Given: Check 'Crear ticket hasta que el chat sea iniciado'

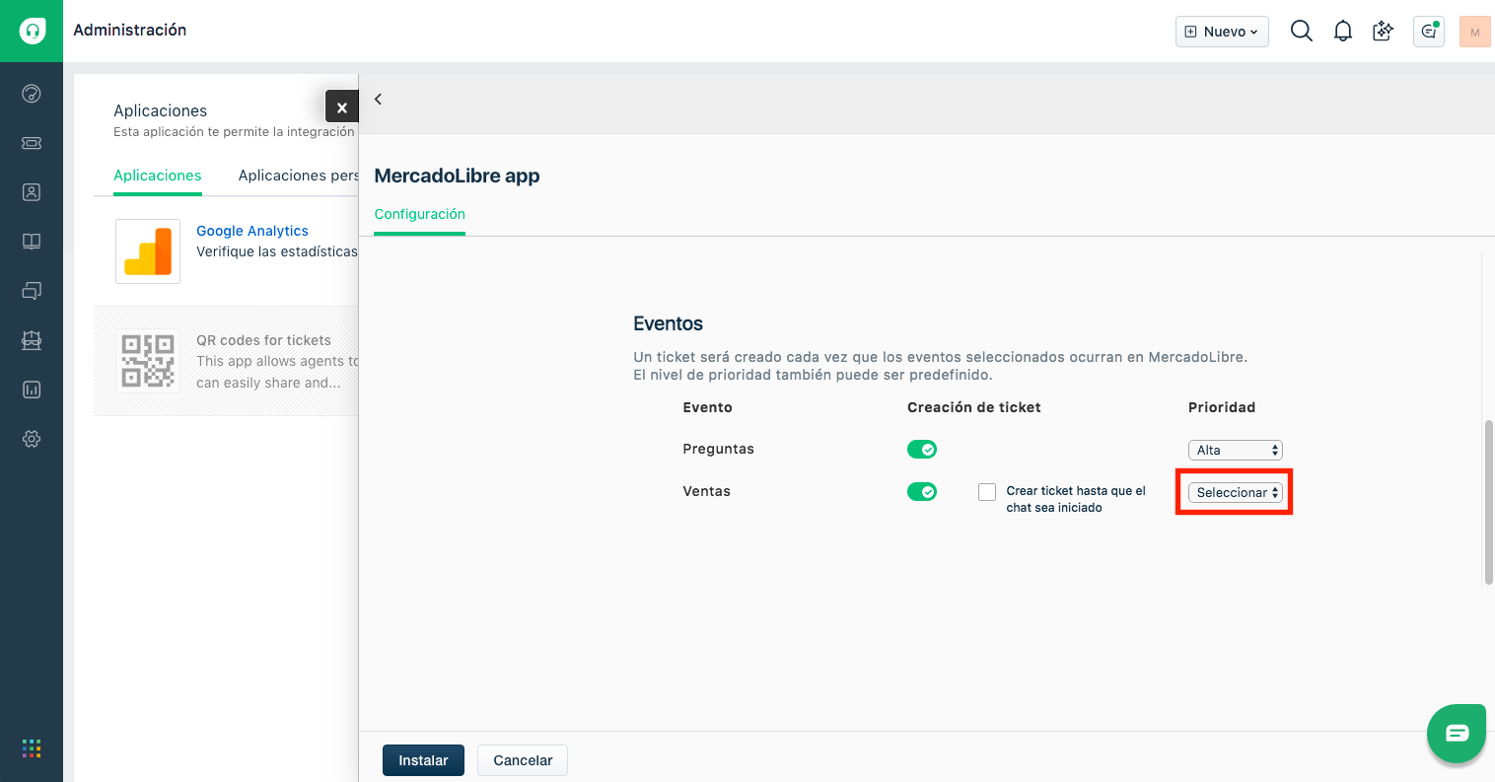Looking at the screenshot, I should 987,492.
